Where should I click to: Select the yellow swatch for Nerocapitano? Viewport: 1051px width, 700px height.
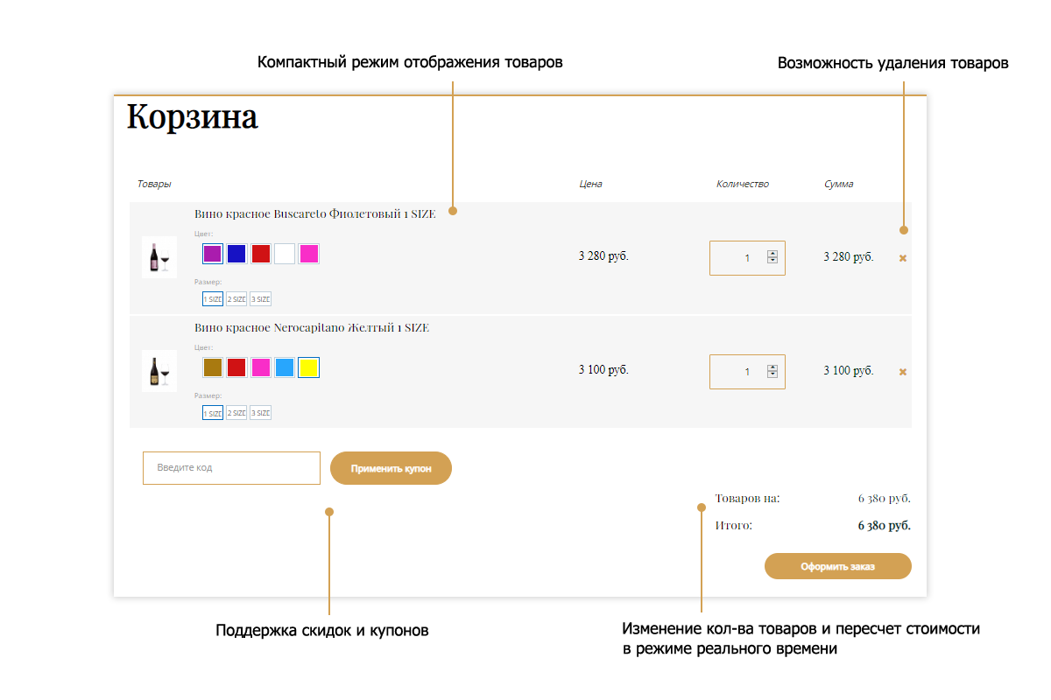coord(308,367)
